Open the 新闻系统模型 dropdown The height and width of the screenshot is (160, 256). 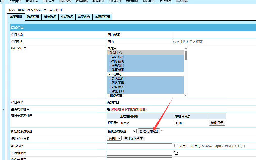point(122,131)
